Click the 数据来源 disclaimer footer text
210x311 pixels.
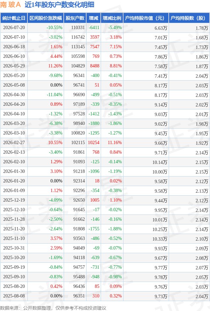[x=53, y=308]
